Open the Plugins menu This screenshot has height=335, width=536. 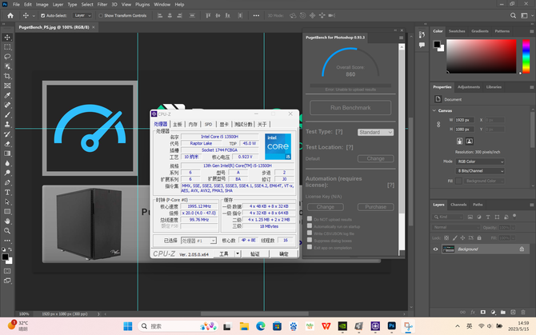coord(142,5)
